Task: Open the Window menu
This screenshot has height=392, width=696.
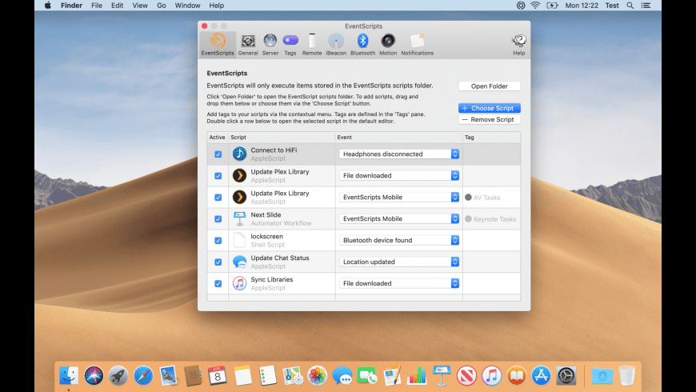Action: (x=187, y=6)
